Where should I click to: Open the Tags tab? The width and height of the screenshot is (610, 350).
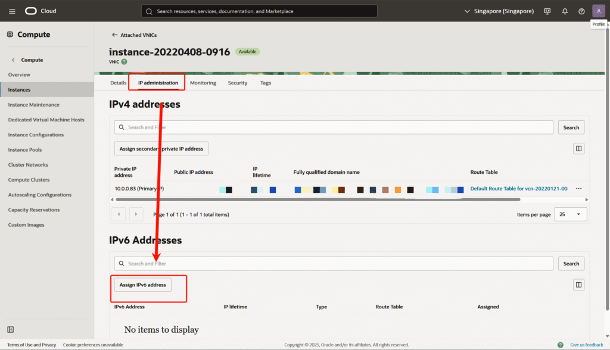click(x=265, y=83)
